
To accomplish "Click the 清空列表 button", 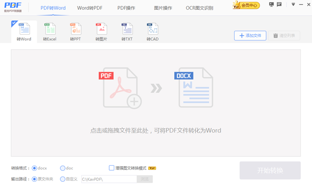I will tap(284, 36).
